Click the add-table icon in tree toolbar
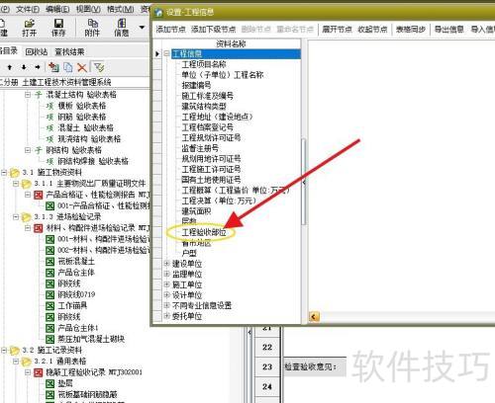Image resolution: width=495 pixels, height=403 pixels. tap(53, 67)
